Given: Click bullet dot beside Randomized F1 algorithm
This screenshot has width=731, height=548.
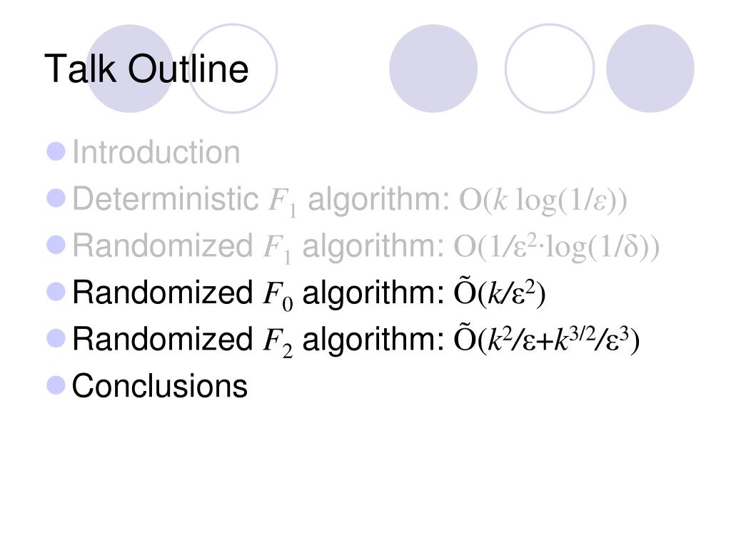Looking at the screenshot, I should (x=56, y=245).
